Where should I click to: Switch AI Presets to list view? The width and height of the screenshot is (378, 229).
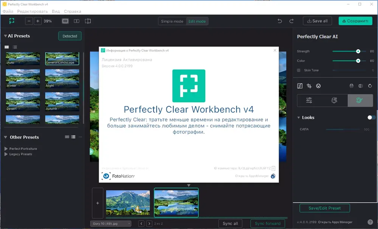(15, 47)
